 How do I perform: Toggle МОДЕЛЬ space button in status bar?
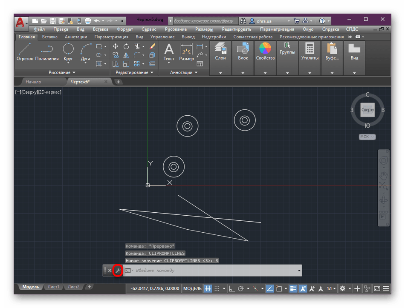[192, 289]
